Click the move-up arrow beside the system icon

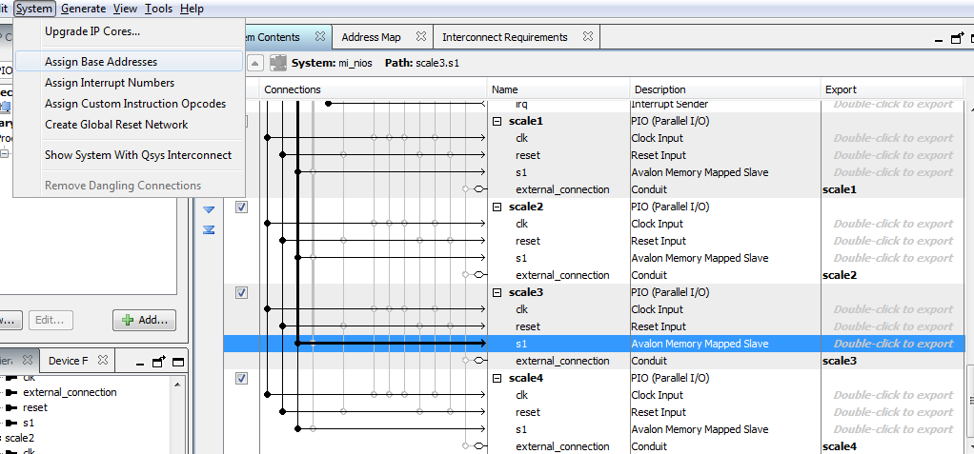click(x=255, y=63)
